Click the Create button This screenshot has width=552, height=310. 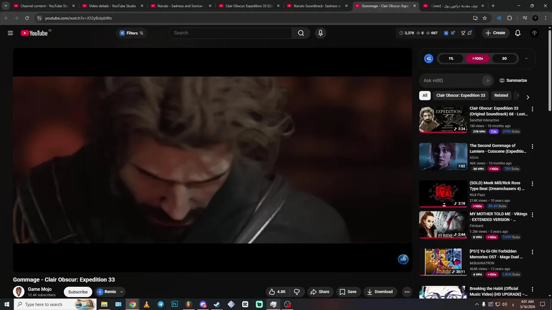click(x=495, y=33)
